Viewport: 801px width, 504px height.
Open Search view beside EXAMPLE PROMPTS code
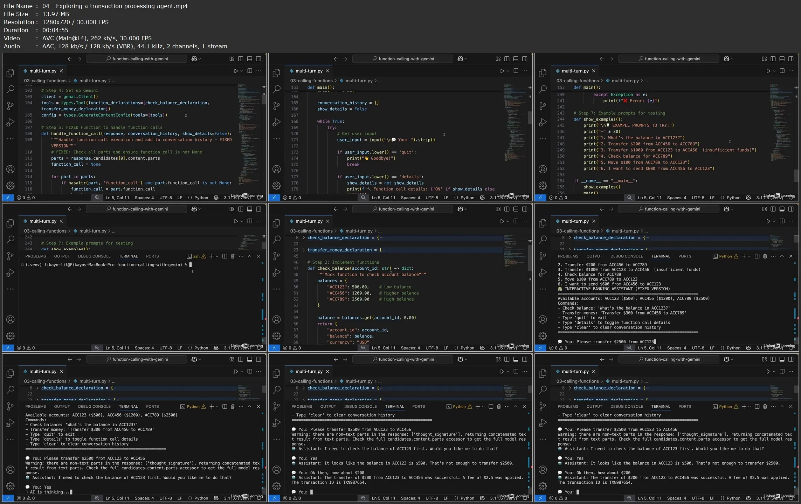coord(543,89)
